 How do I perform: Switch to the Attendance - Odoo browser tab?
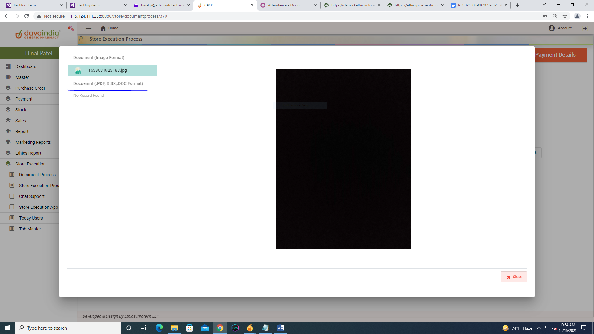click(283, 5)
